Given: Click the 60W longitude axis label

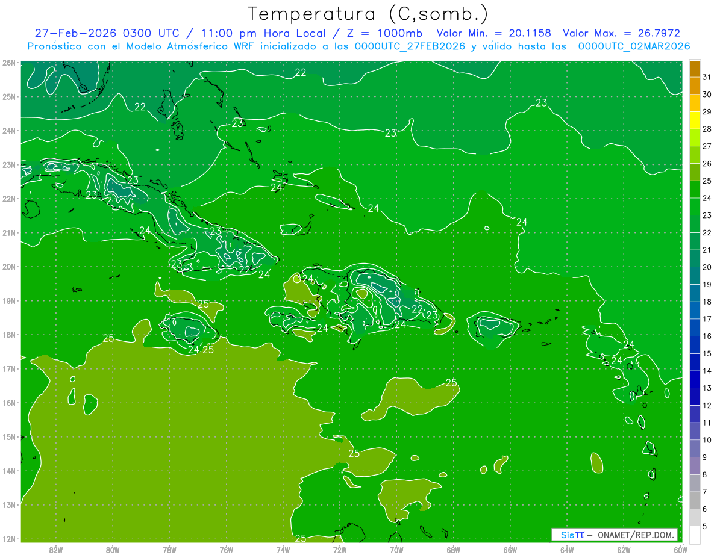Looking at the screenshot, I should 681,550.
